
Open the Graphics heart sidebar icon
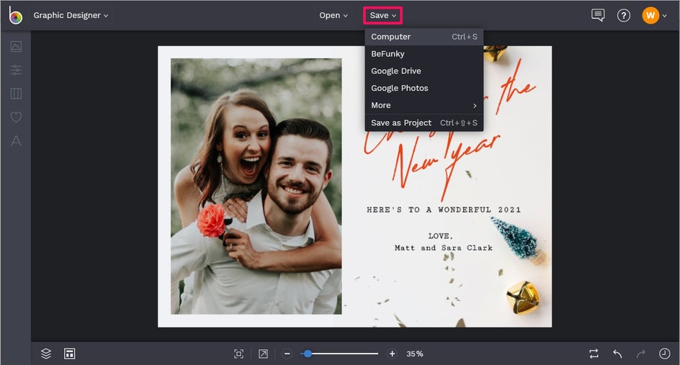(16, 117)
